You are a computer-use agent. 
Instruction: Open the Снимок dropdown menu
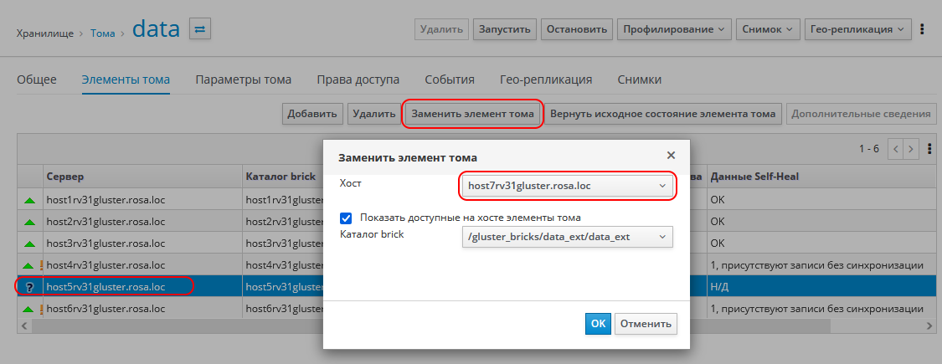tap(768, 29)
